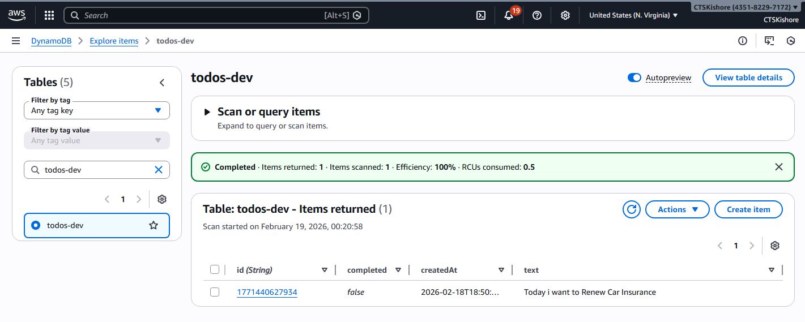Navigate to DynamoDB breadcrumb
This screenshot has width=805, height=322.
point(51,41)
